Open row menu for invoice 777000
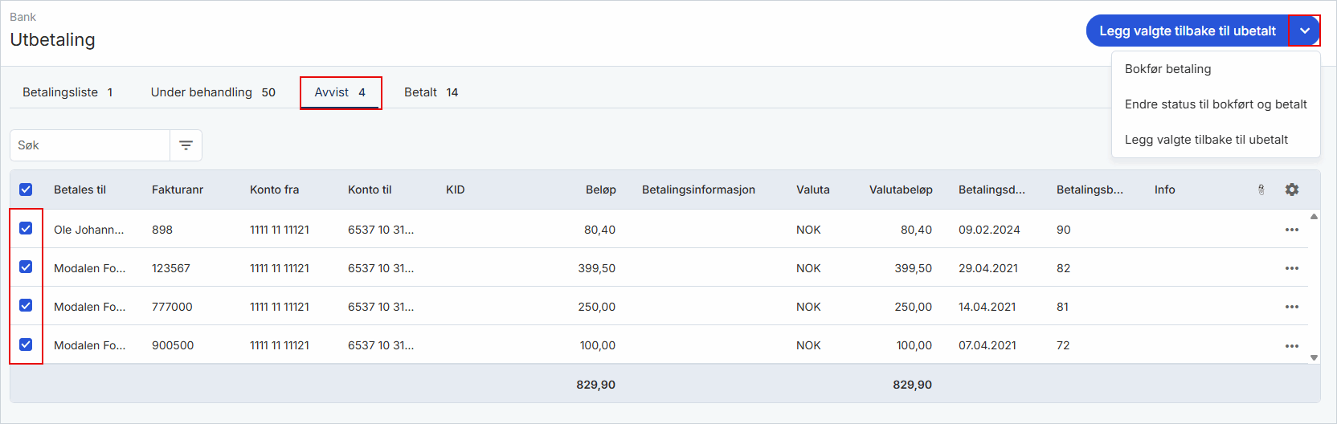This screenshot has height=424, width=1337. pyautogui.click(x=1292, y=307)
